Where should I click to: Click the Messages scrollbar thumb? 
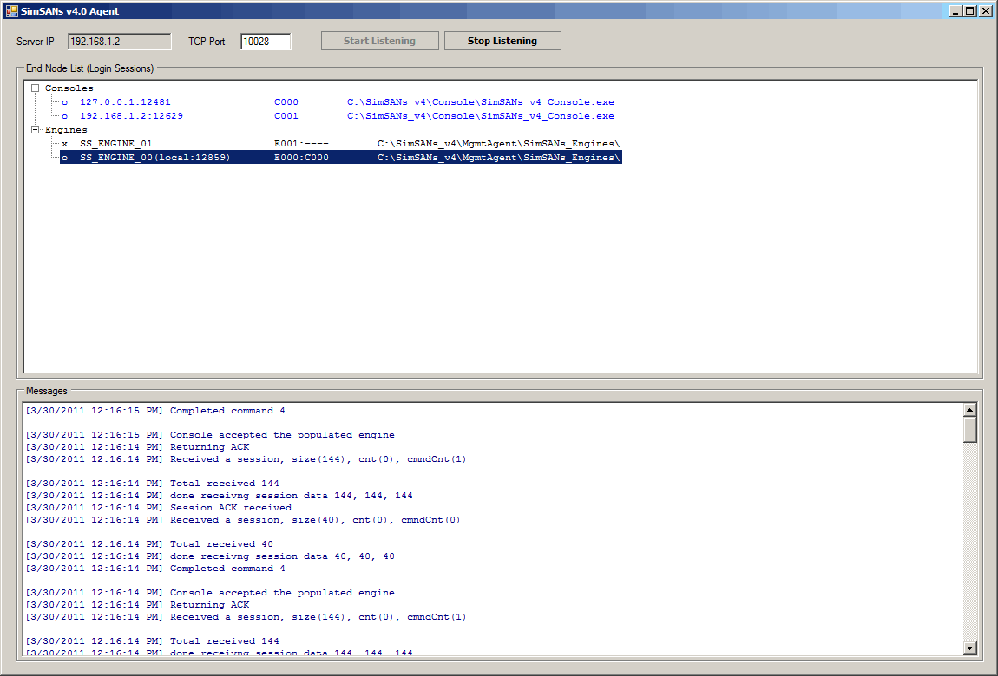coord(970,429)
